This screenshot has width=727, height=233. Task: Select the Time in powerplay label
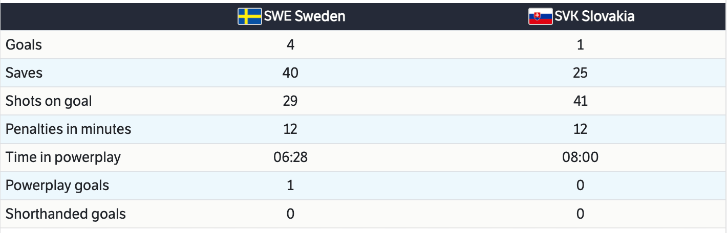click(63, 157)
